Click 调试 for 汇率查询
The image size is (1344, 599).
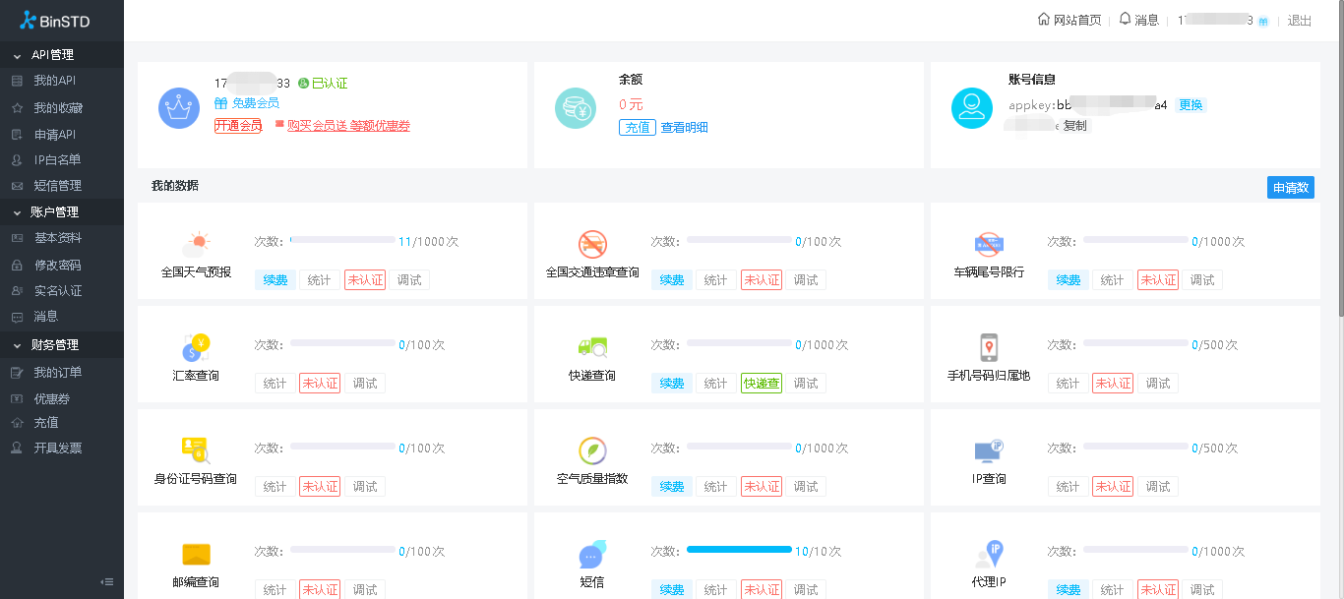coord(364,384)
